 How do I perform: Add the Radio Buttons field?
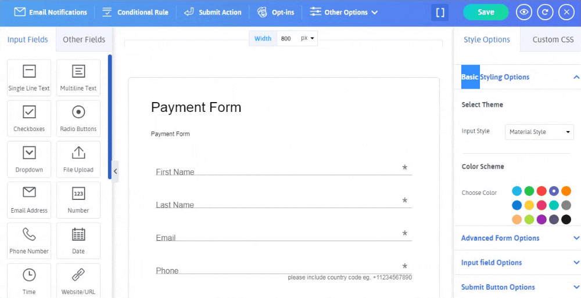point(78,118)
